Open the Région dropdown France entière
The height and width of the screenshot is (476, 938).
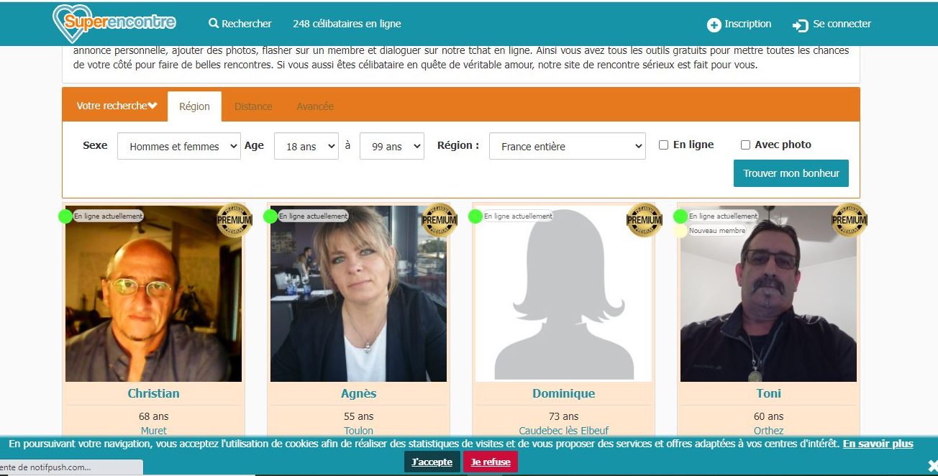tap(568, 146)
